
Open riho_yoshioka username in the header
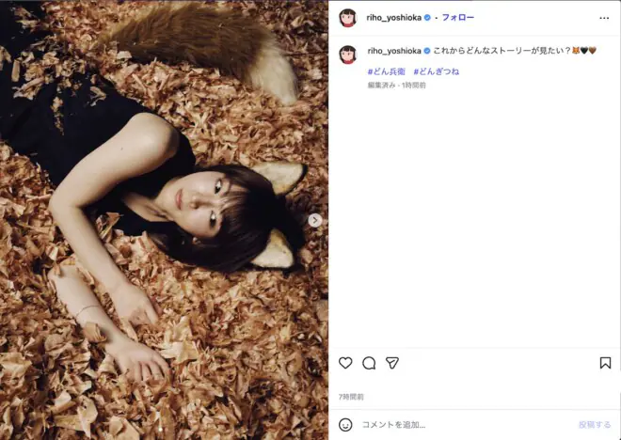(393, 18)
